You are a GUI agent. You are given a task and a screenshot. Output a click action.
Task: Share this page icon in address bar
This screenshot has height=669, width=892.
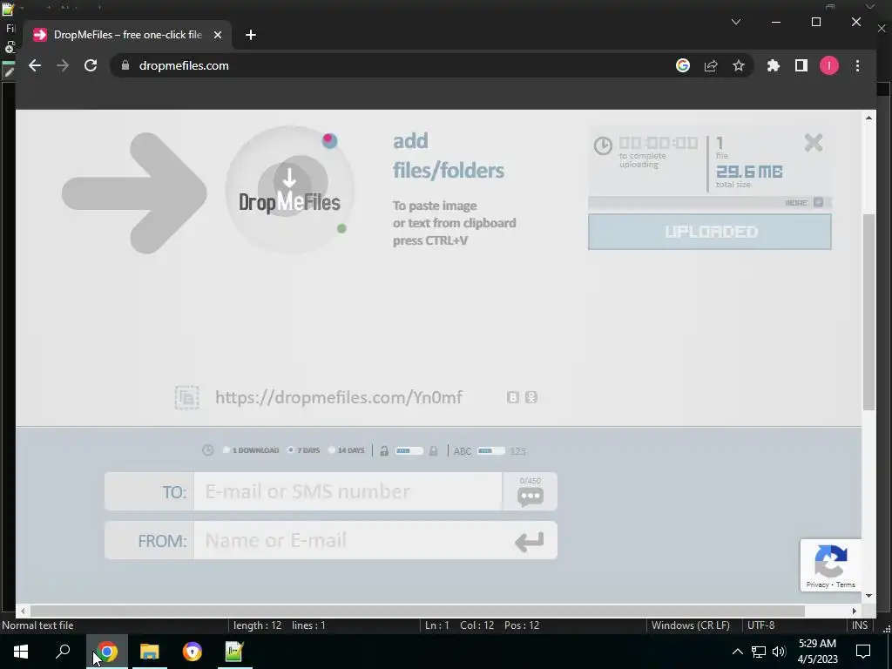pyautogui.click(x=711, y=65)
